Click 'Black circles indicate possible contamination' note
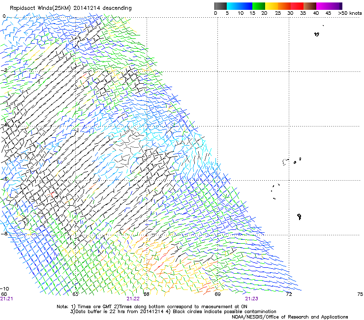This screenshot has width=364, height=320. tap(224, 312)
